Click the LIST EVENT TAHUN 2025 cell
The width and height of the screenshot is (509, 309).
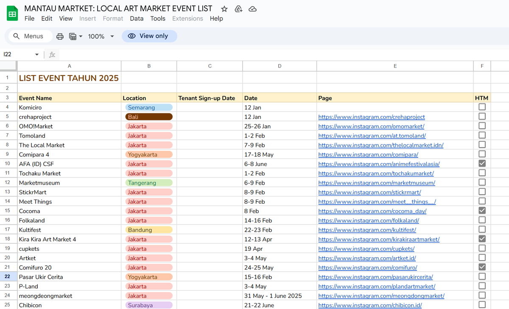tap(69, 78)
